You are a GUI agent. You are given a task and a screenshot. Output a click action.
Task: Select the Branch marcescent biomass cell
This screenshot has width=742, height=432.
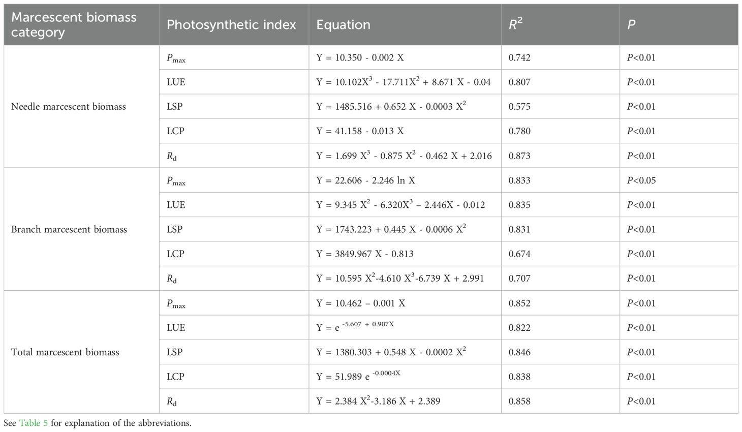click(x=69, y=229)
